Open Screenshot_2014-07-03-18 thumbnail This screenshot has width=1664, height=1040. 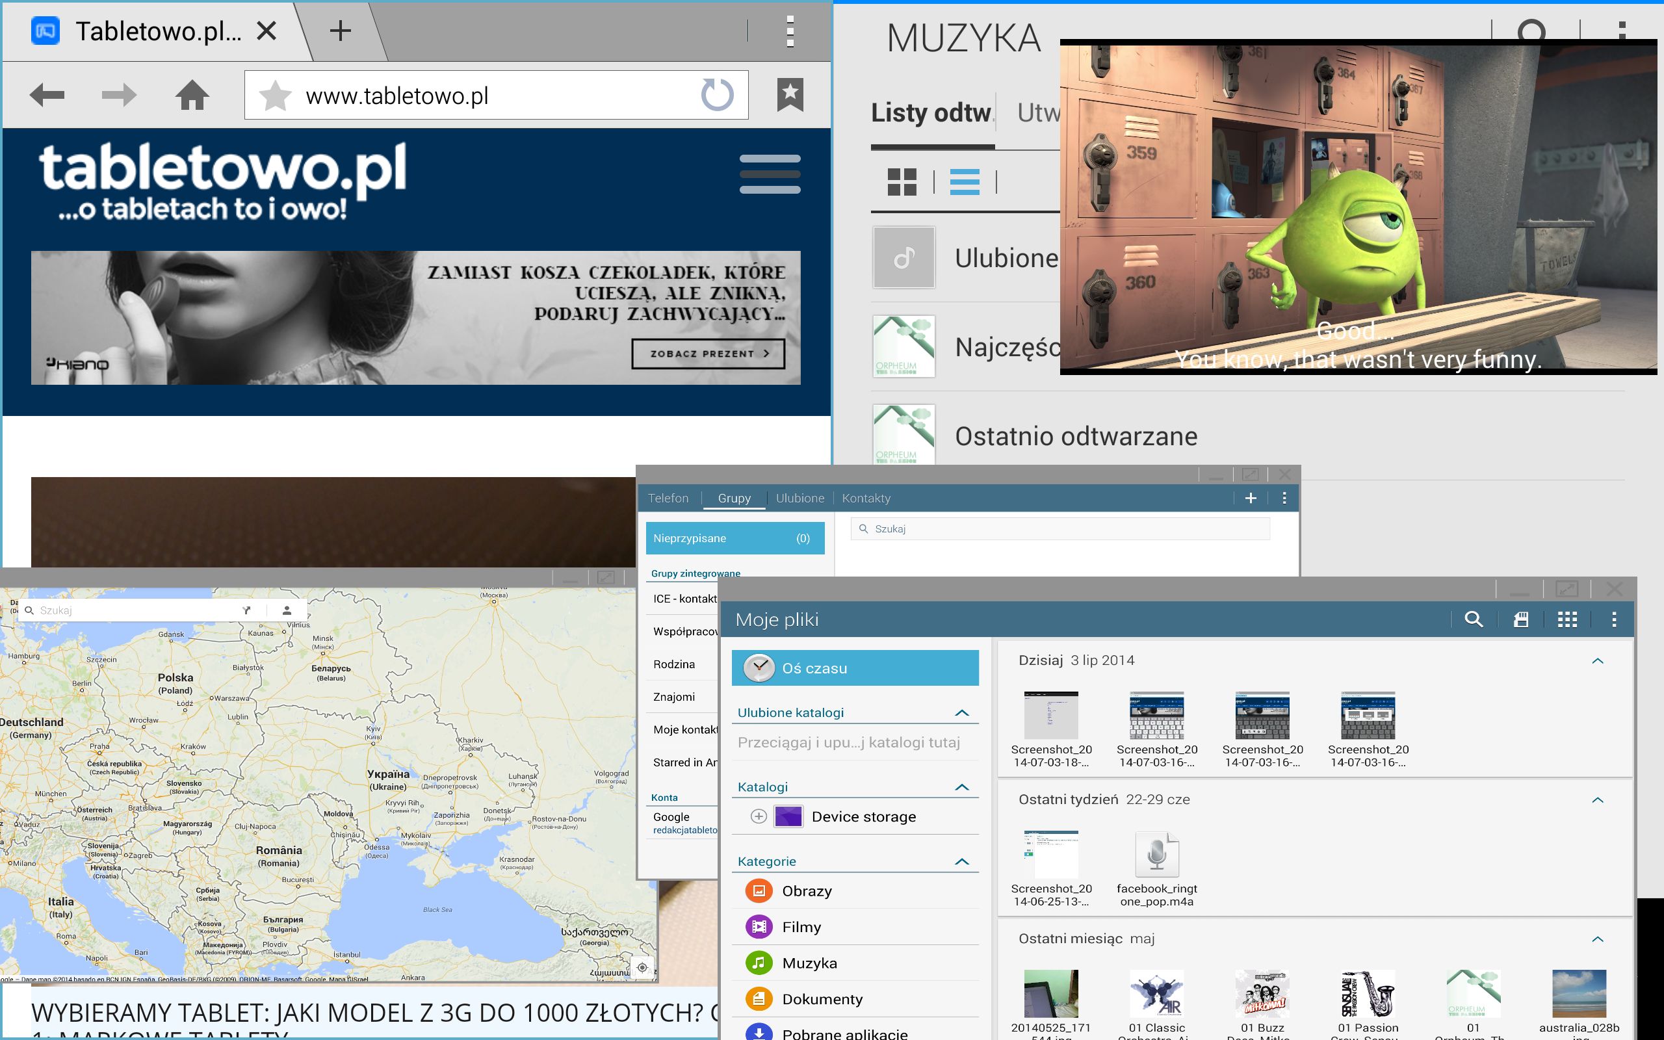tap(1050, 716)
